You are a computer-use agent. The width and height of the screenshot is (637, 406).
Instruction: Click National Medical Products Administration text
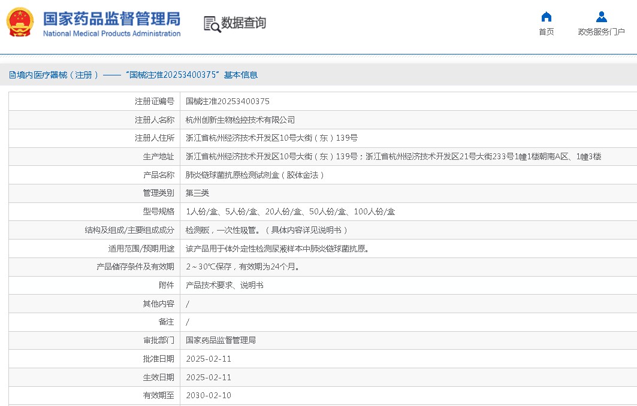pos(111,34)
